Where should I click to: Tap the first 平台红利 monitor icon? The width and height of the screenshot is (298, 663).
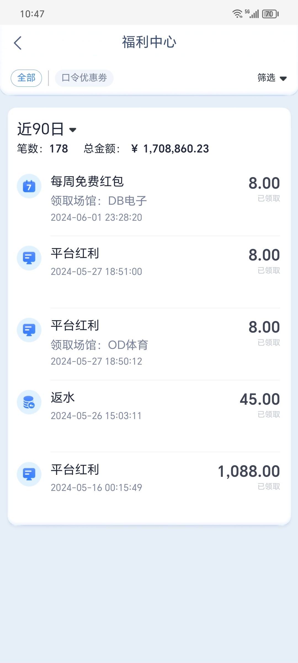tap(29, 258)
